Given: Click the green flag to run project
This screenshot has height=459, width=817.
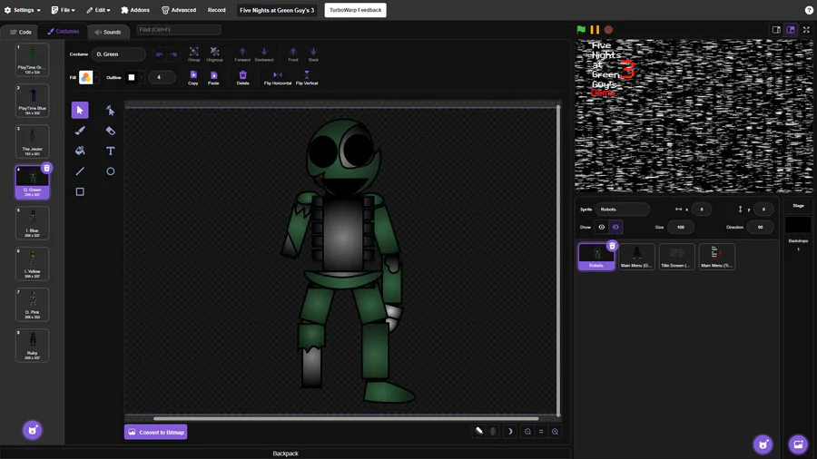Looking at the screenshot, I should (x=581, y=30).
